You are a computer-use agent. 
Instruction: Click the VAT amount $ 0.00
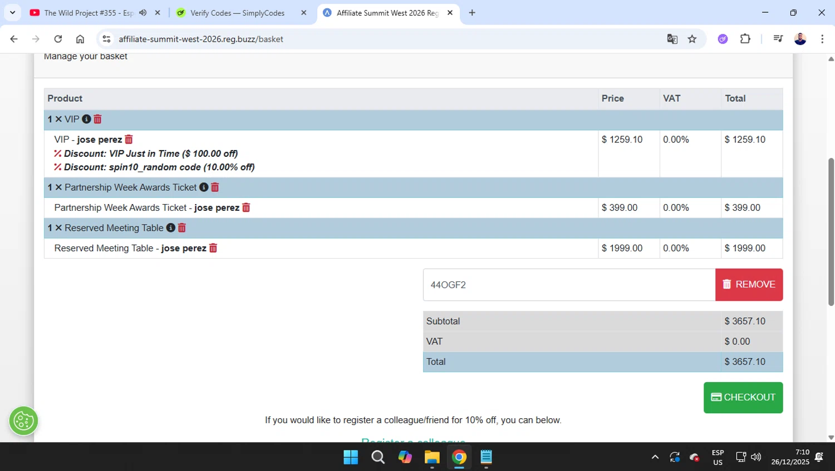click(x=737, y=341)
